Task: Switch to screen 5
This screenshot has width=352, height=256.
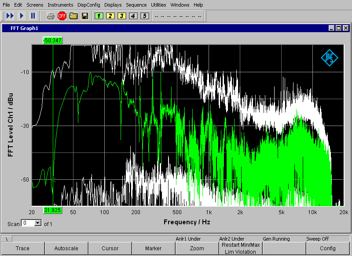Action: click(x=145, y=16)
